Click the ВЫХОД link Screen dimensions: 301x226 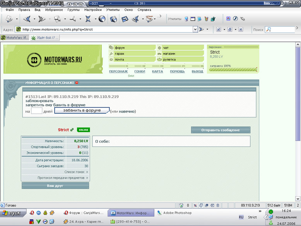point(197,72)
